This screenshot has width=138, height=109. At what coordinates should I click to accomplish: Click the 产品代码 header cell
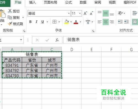12,60
